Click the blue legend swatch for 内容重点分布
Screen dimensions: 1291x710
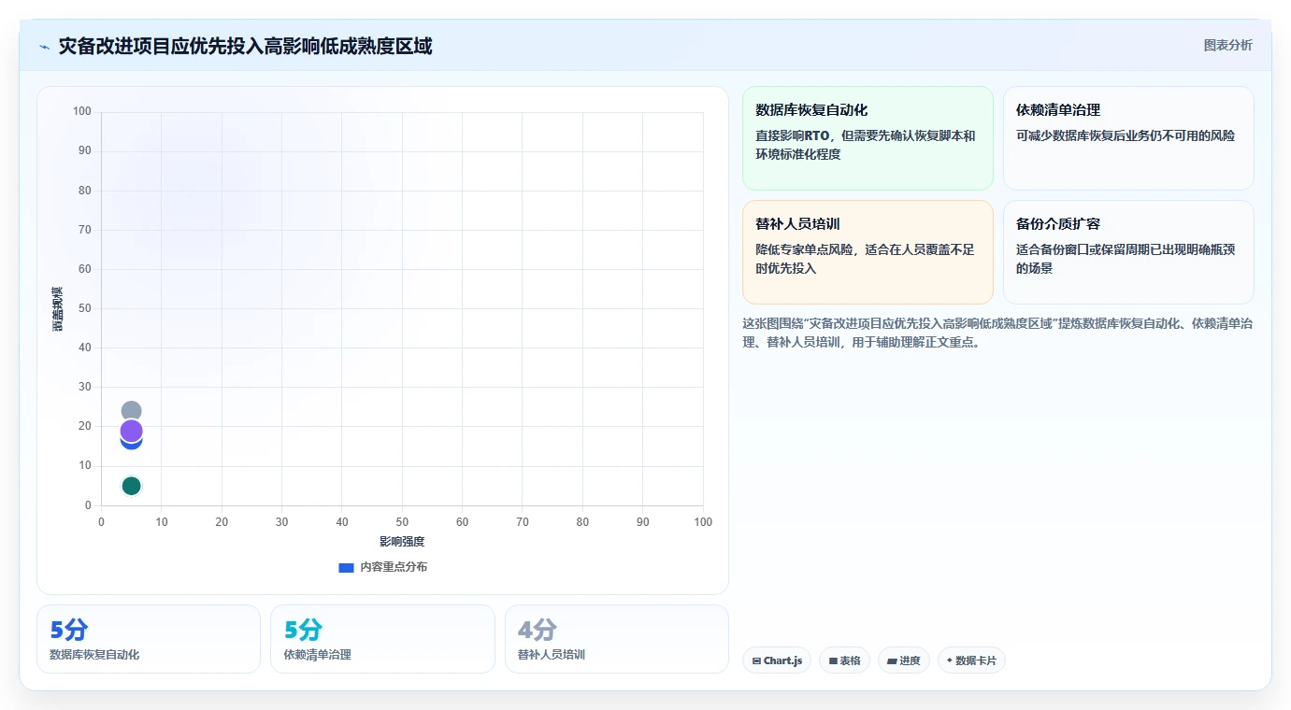(x=346, y=567)
